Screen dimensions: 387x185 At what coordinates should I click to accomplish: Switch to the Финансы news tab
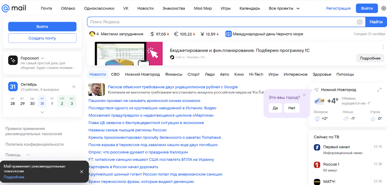(x=174, y=74)
